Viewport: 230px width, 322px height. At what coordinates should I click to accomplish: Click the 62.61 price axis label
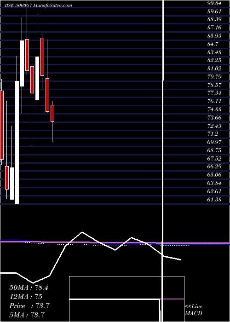coord(214,191)
